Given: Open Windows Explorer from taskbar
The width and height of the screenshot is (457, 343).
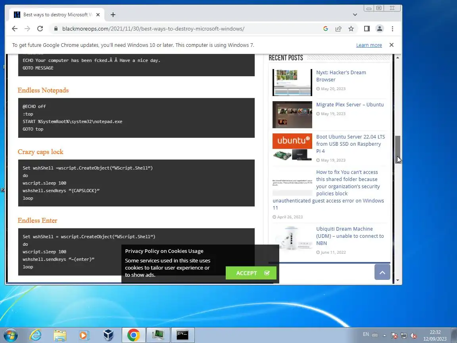Looking at the screenshot, I should [x=60, y=335].
